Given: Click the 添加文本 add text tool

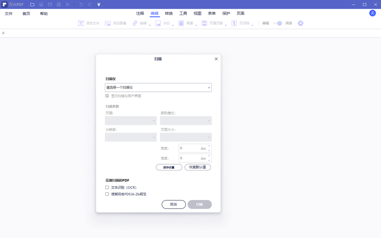Looking at the screenshot, I should tap(89, 23).
